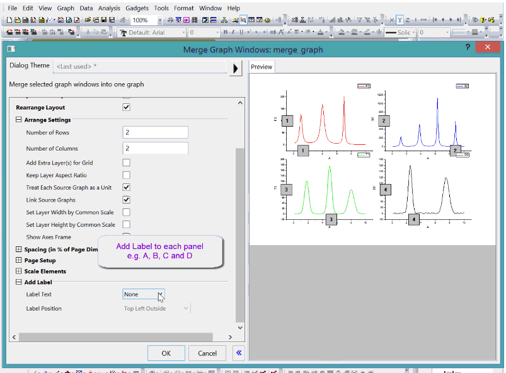Collapse the Arrange Settings section
Viewport: 506px width, 373px height.
[x=19, y=120]
